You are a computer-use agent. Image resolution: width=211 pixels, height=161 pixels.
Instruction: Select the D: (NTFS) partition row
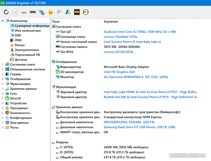point(125,152)
